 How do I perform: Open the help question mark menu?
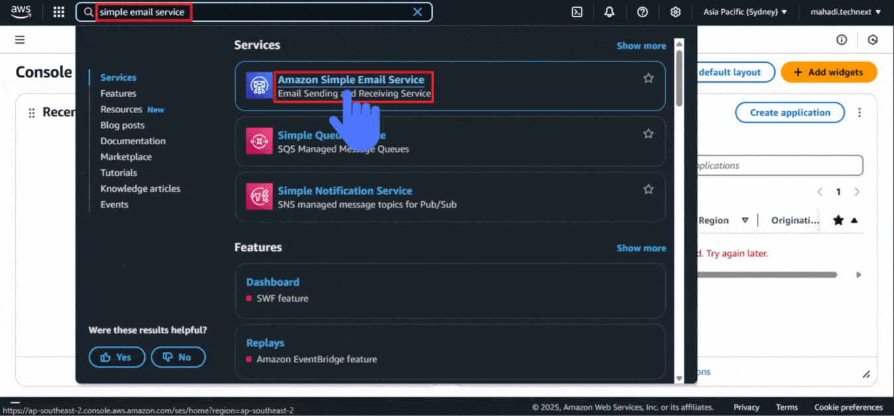pyautogui.click(x=642, y=12)
